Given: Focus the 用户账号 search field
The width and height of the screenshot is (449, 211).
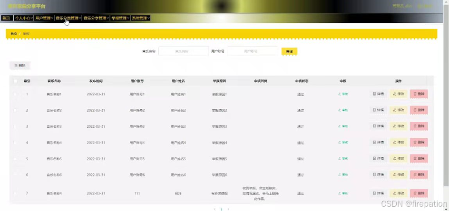Looking at the screenshot, I should [x=253, y=51].
